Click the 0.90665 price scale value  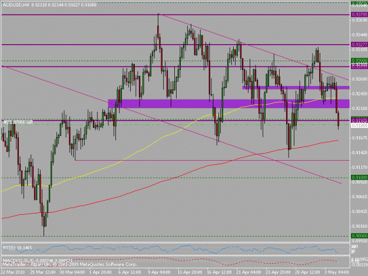[x=360, y=197]
